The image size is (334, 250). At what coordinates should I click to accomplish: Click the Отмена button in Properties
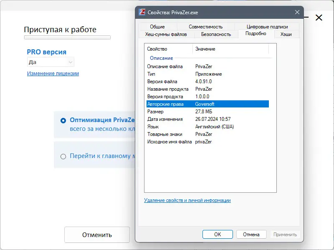[x=251, y=235]
